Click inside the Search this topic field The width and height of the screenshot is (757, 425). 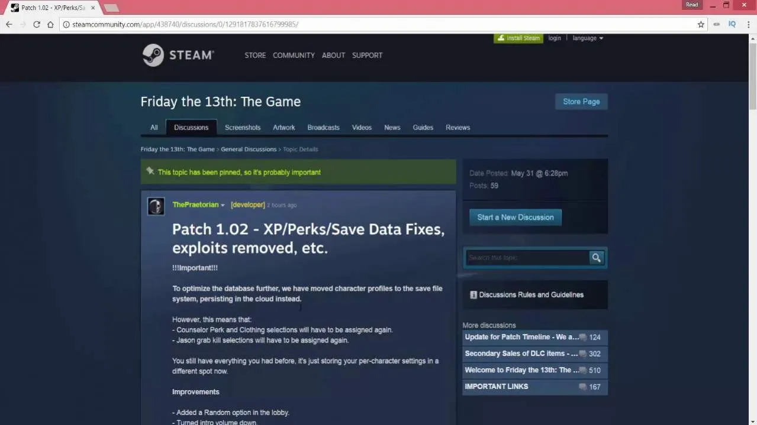(526, 258)
